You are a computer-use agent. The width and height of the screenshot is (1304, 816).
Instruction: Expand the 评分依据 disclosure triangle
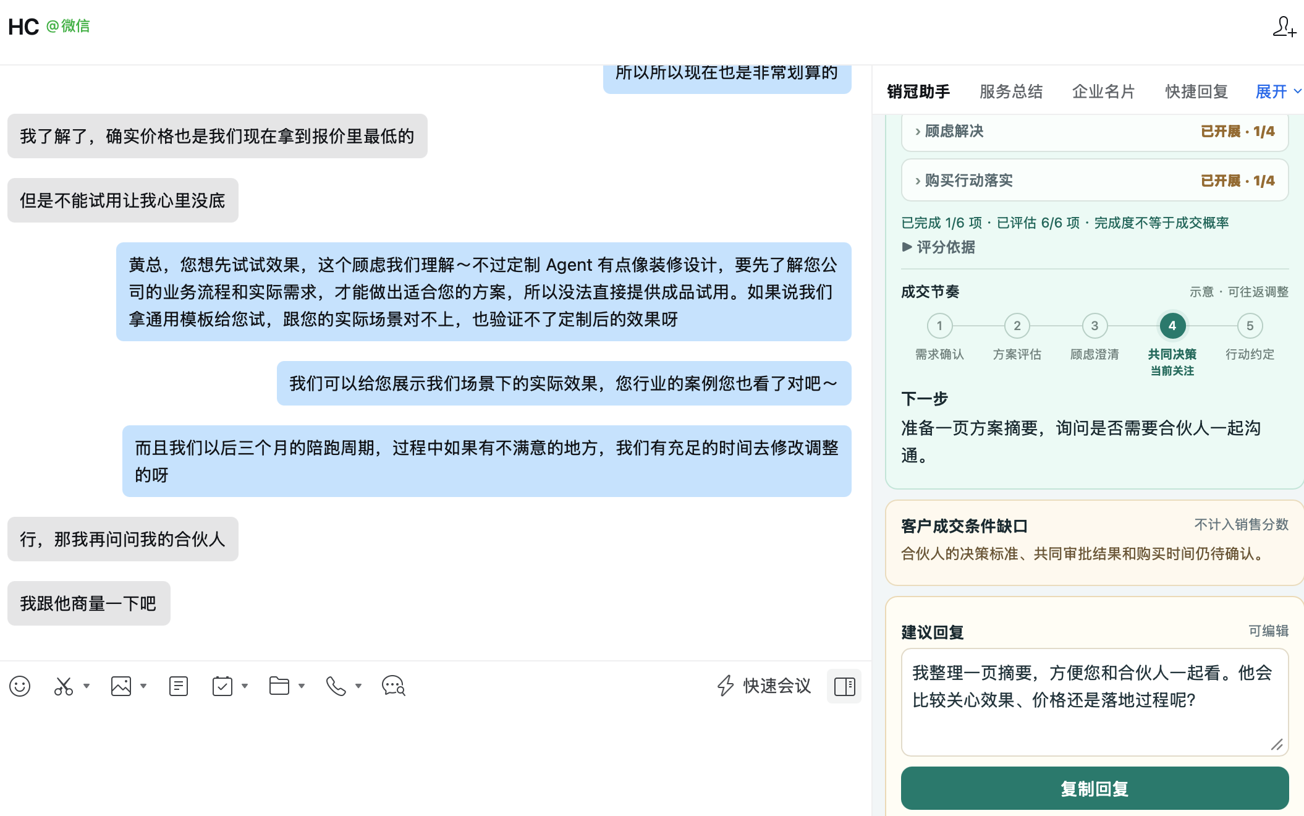(x=938, y=247)
